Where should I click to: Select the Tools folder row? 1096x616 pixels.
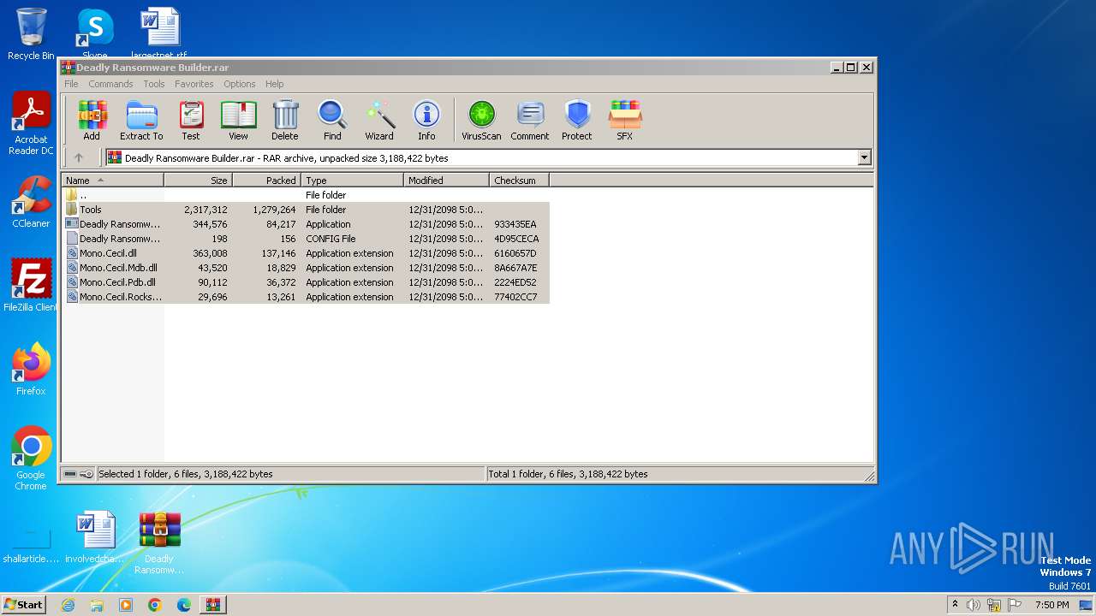tap(306, 210)
